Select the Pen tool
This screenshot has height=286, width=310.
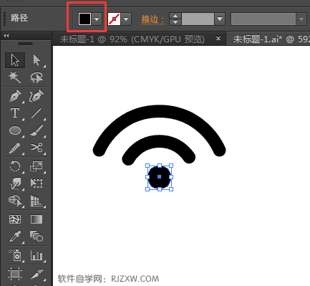(x=15, y=96)
